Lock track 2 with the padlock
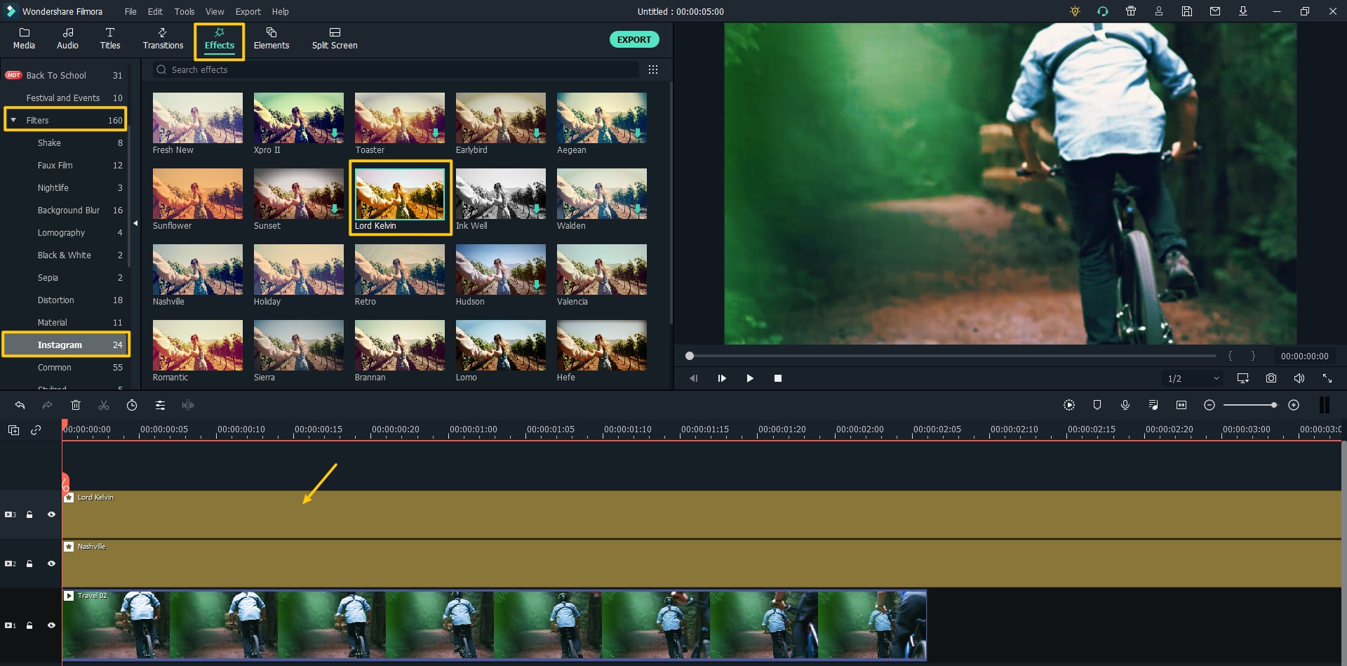Image resolution: width=1347 pixels, height=666 pixels. tap(29, 564)
